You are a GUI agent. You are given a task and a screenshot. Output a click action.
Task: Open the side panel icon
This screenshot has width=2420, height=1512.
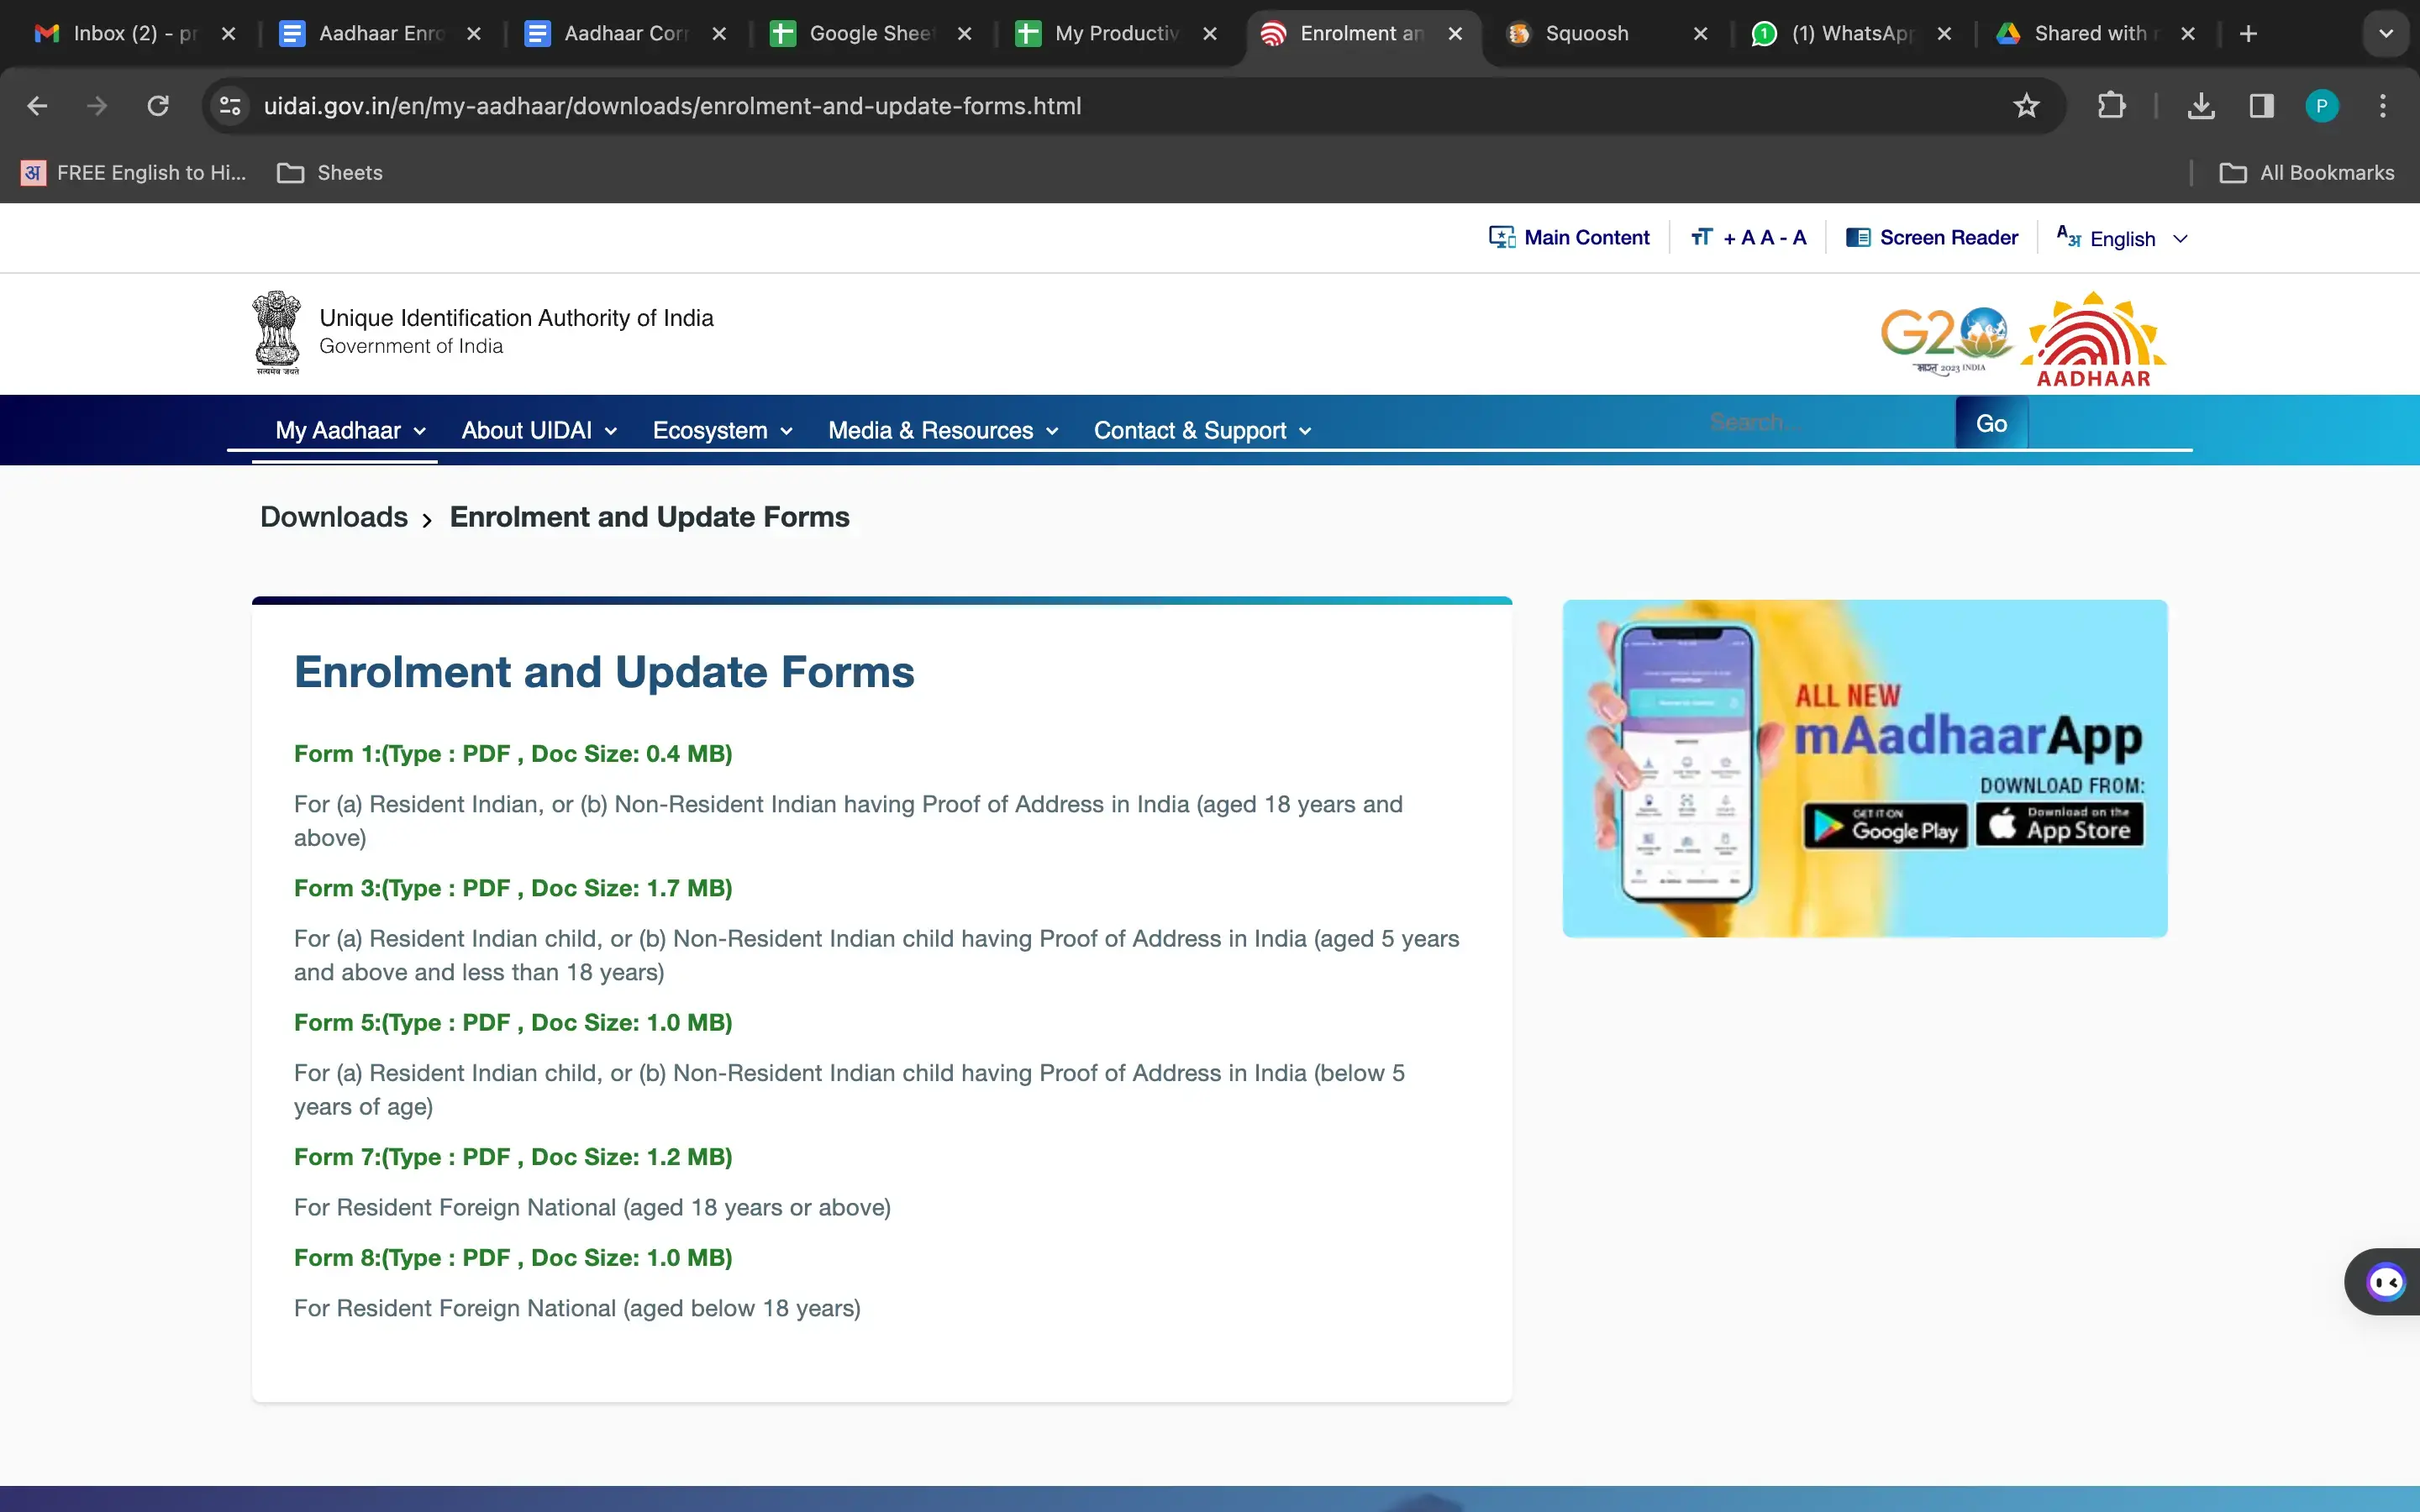2260,105
